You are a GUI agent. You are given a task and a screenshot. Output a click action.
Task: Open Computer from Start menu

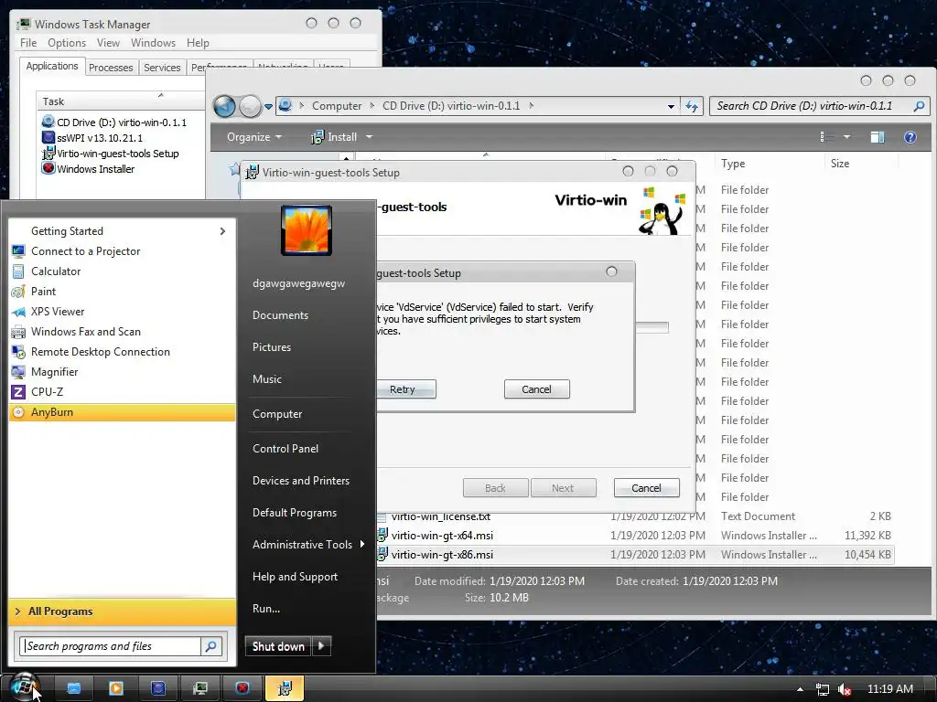click(277, 414)
